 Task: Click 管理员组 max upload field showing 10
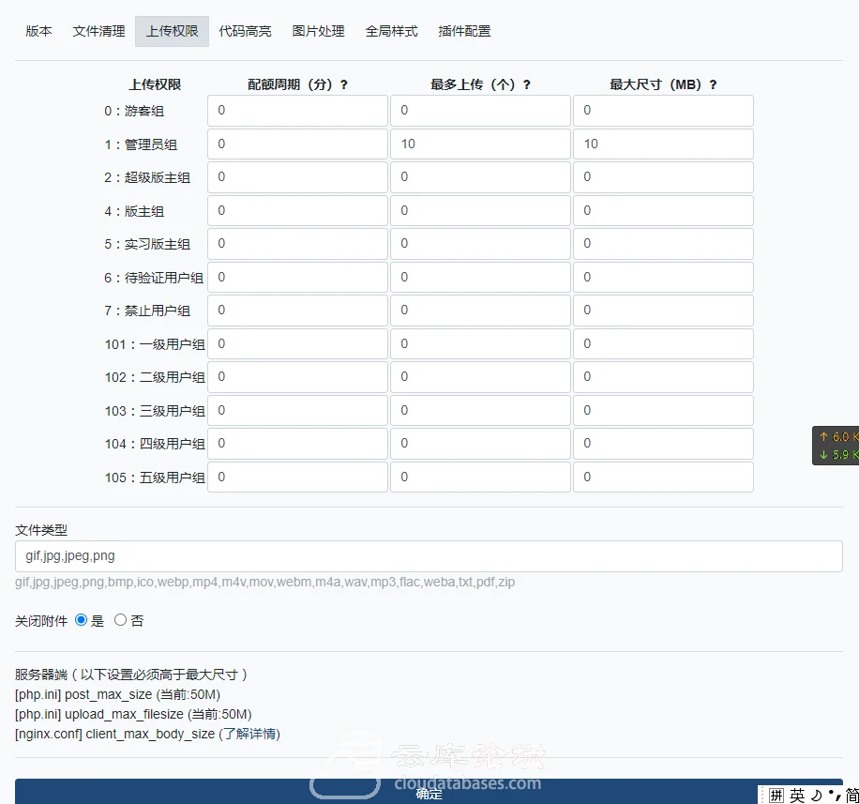click(x=480, y=144)
